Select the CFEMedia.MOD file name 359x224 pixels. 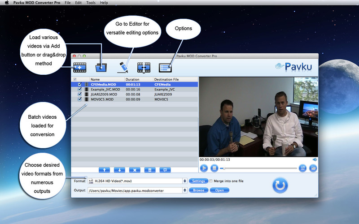tap(104, 84)
